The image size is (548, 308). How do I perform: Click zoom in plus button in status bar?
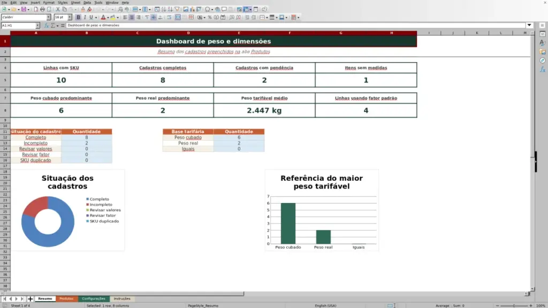click(530, 305)
